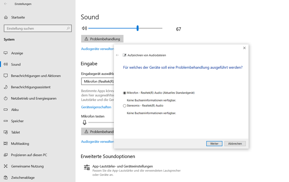Image resolution: width=289 pixels, height=182 pixels.
Task: Open Multitasking settings page
Action: [20, 144]
